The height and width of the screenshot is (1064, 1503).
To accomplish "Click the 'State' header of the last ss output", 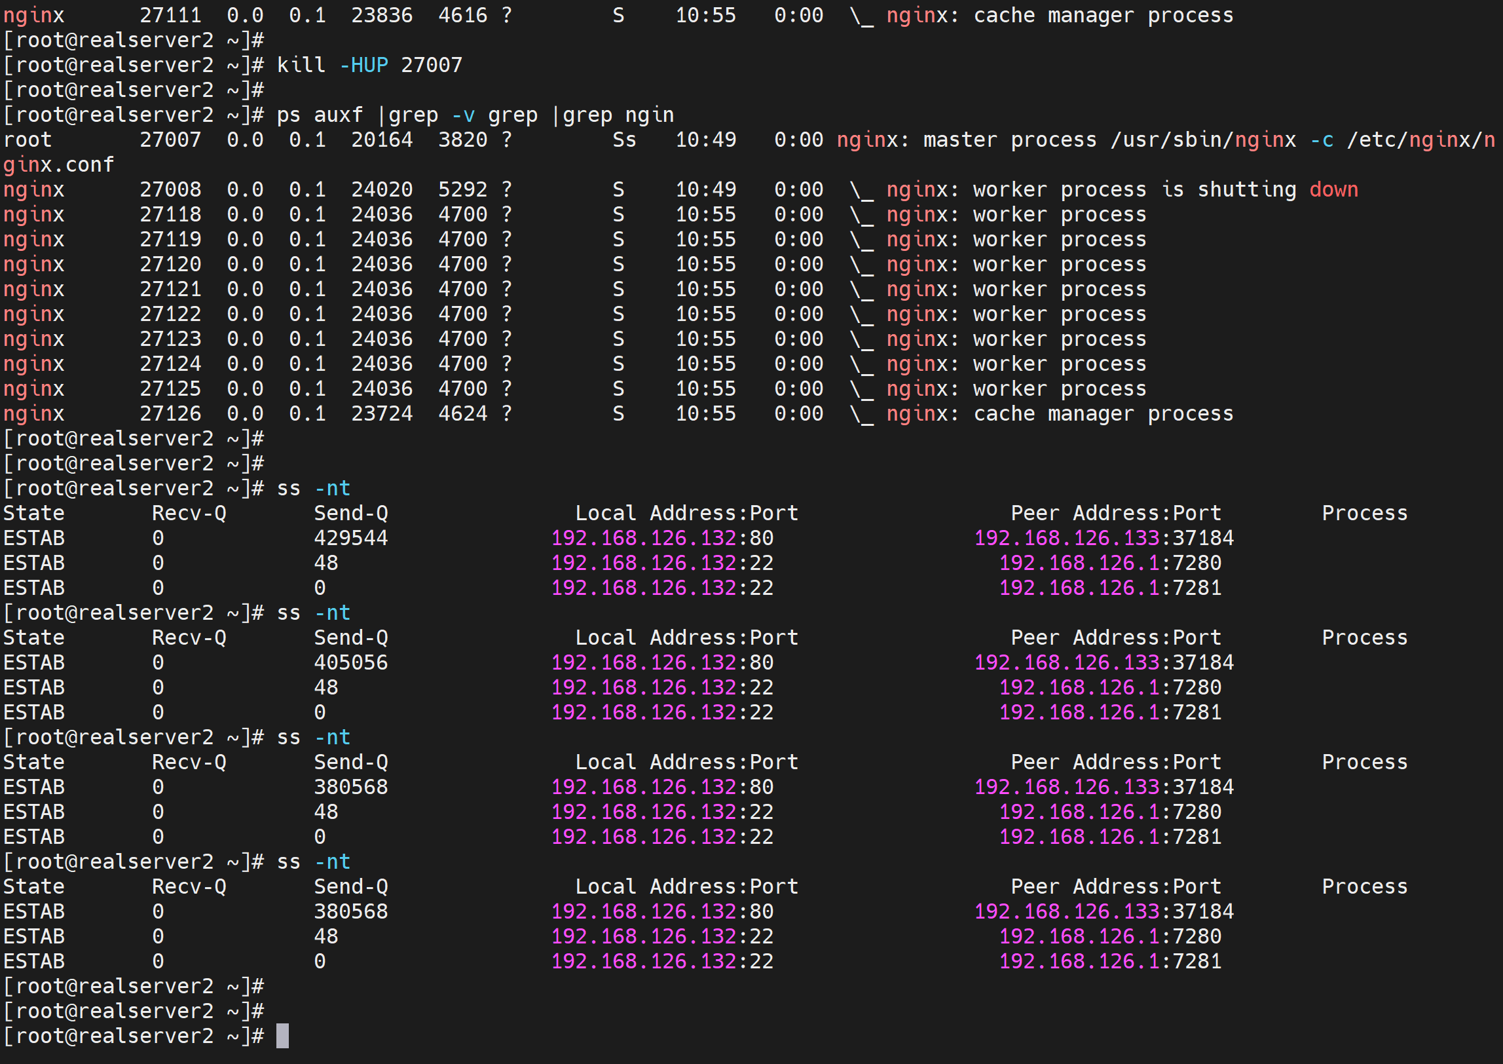I will click(34, 886).
